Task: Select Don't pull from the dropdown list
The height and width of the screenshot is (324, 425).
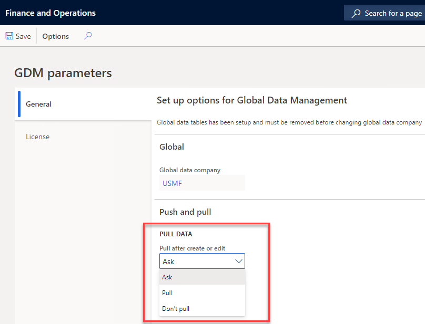Action: click(174, 308)
